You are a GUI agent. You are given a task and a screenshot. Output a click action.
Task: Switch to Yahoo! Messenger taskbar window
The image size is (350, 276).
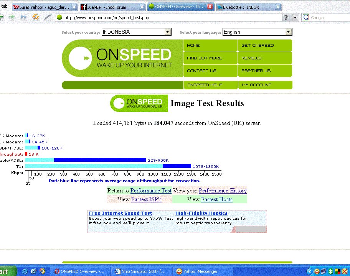[x=203, y=271]
